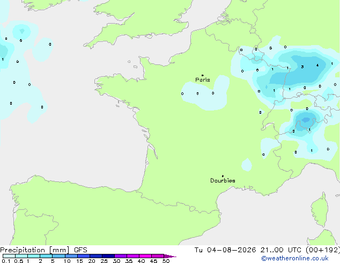Open the weatheronline.co.uk copyright link
The width and height of the screenshot is (340, 263).
[x=294, y=258]
